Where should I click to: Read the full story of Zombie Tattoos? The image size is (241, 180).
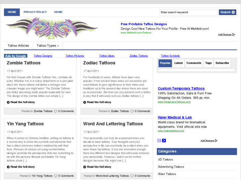[23, 102]
